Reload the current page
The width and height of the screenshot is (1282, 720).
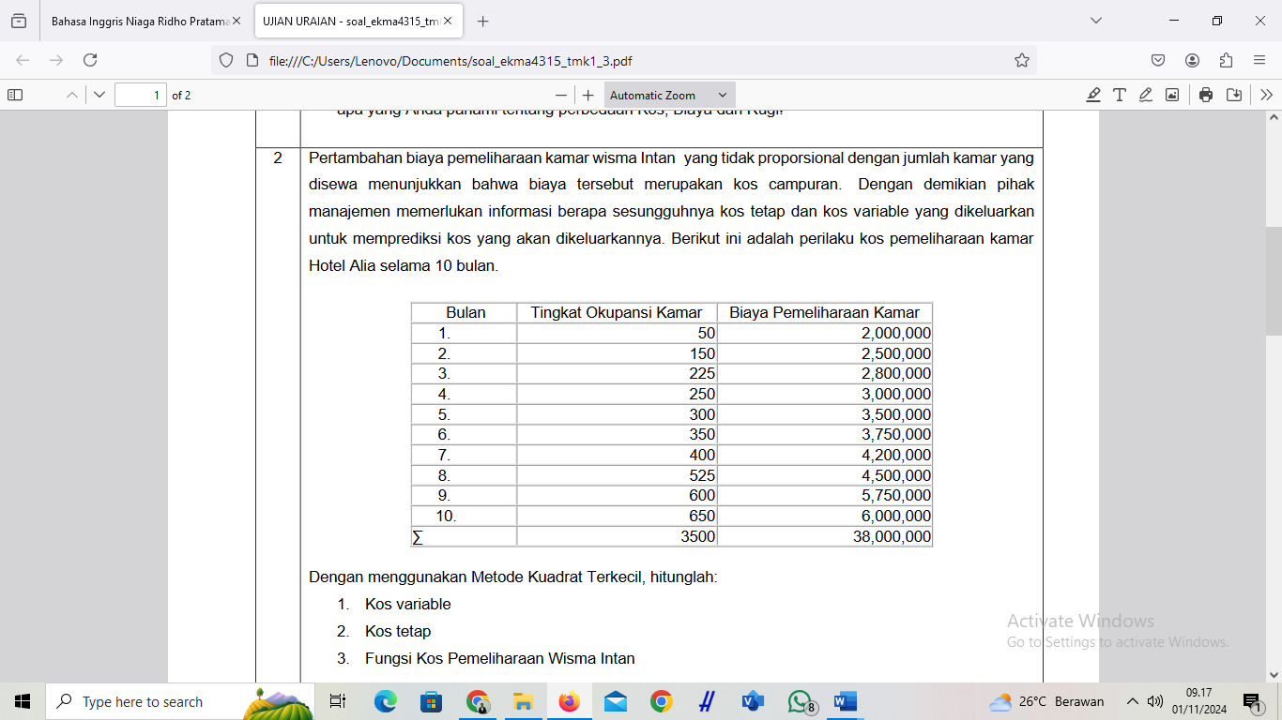tap(90, 60)
